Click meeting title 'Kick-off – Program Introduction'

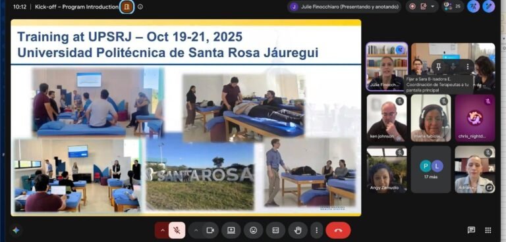[77, 7]
